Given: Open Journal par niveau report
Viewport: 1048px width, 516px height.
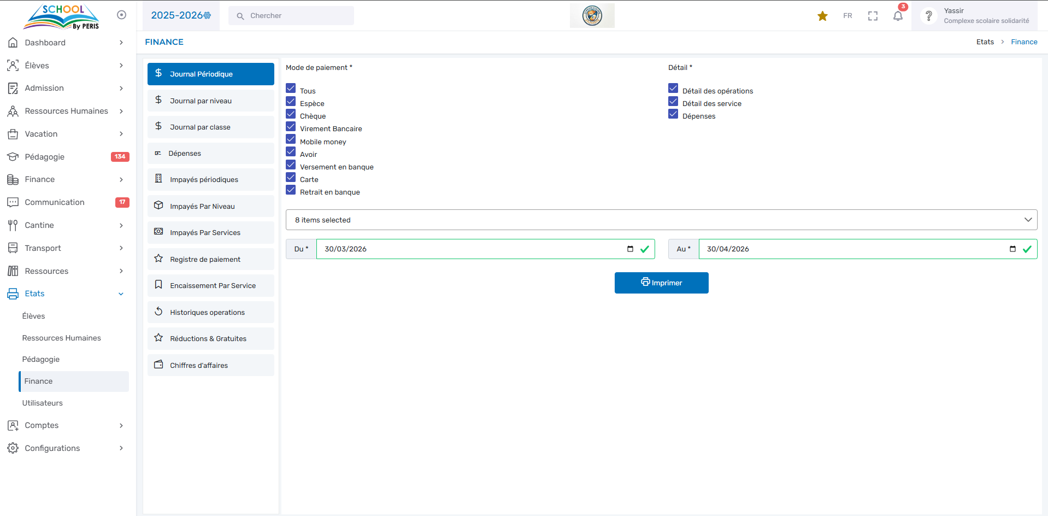Looking at the screenshot, I should (210, 101).
